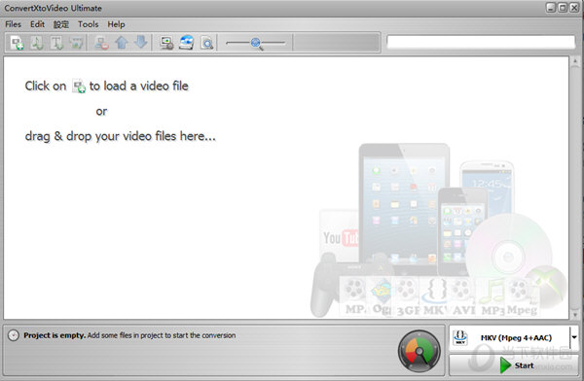Close the ConvertXtoVideo Ultimate window

(x=574, y=8)
